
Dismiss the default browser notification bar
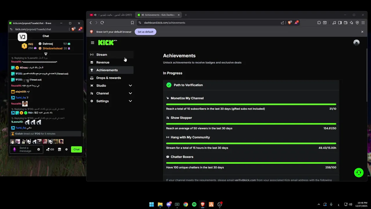(362, 32)
